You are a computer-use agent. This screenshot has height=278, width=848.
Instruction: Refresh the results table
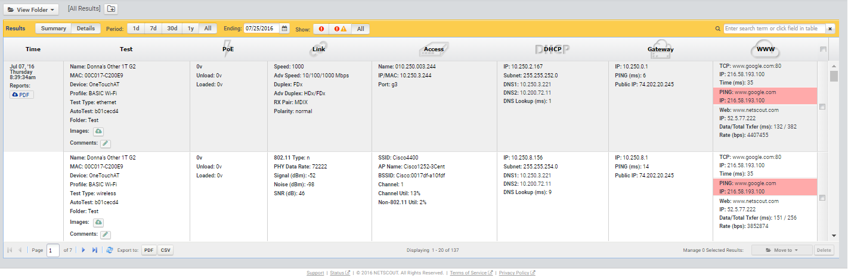(x=110, y=251)
